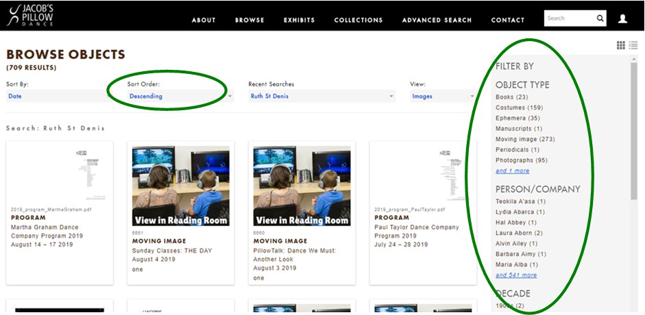Open Advanced Search in navigation
Screen dimensions: 645x315
point(437,20)
